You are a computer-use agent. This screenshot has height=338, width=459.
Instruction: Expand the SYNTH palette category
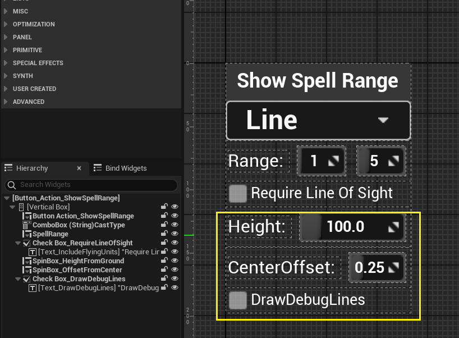point(6,76)
